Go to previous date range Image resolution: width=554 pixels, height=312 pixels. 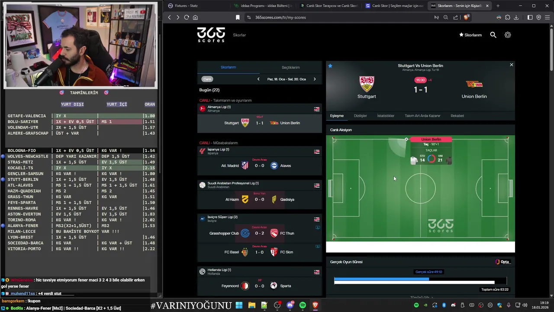(258, 79)
